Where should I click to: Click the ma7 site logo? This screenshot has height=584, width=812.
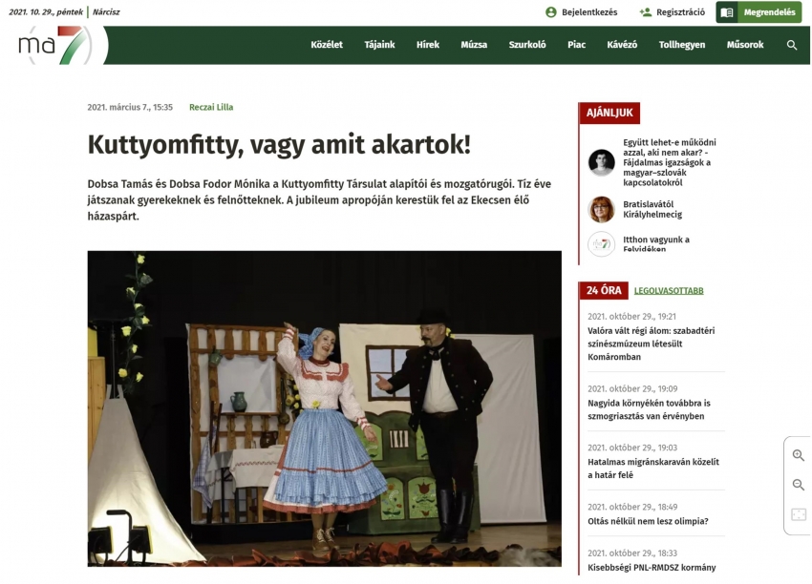tap(54, 45)
